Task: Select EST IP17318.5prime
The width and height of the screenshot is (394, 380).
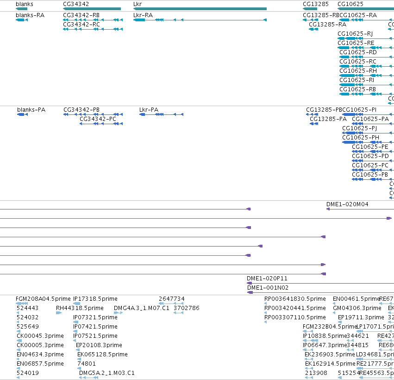Action: pos(95,299)
